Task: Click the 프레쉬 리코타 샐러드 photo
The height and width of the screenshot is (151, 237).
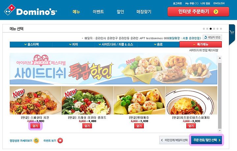Action: pos(87,100)
